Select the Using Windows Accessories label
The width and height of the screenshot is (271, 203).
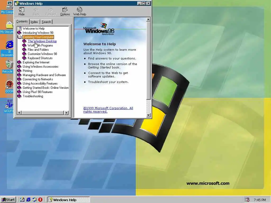click(40, 66)
